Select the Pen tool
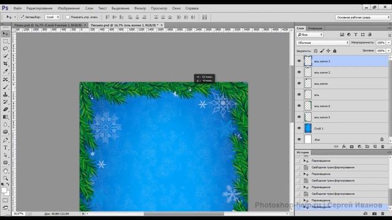Image resolution: width=392 pixels, height=220 pixels. pos(6,140)
